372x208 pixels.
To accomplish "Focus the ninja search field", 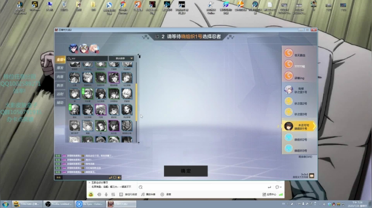I will coord(87,58).
